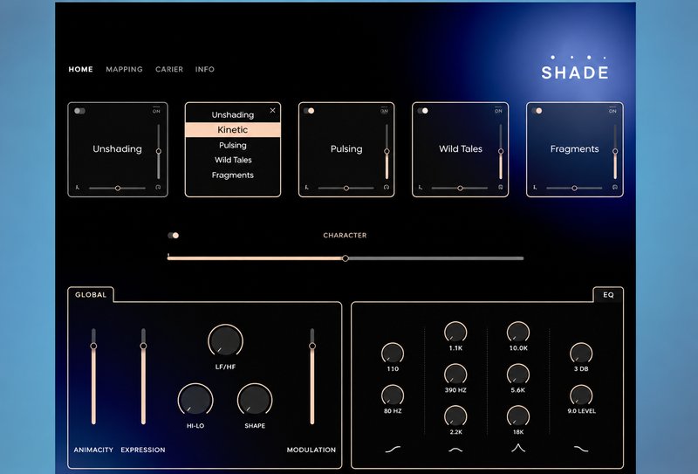Open the sound list from the Unshading card title
Viewport: 698px width, 474px height.
tap(117, 148)
